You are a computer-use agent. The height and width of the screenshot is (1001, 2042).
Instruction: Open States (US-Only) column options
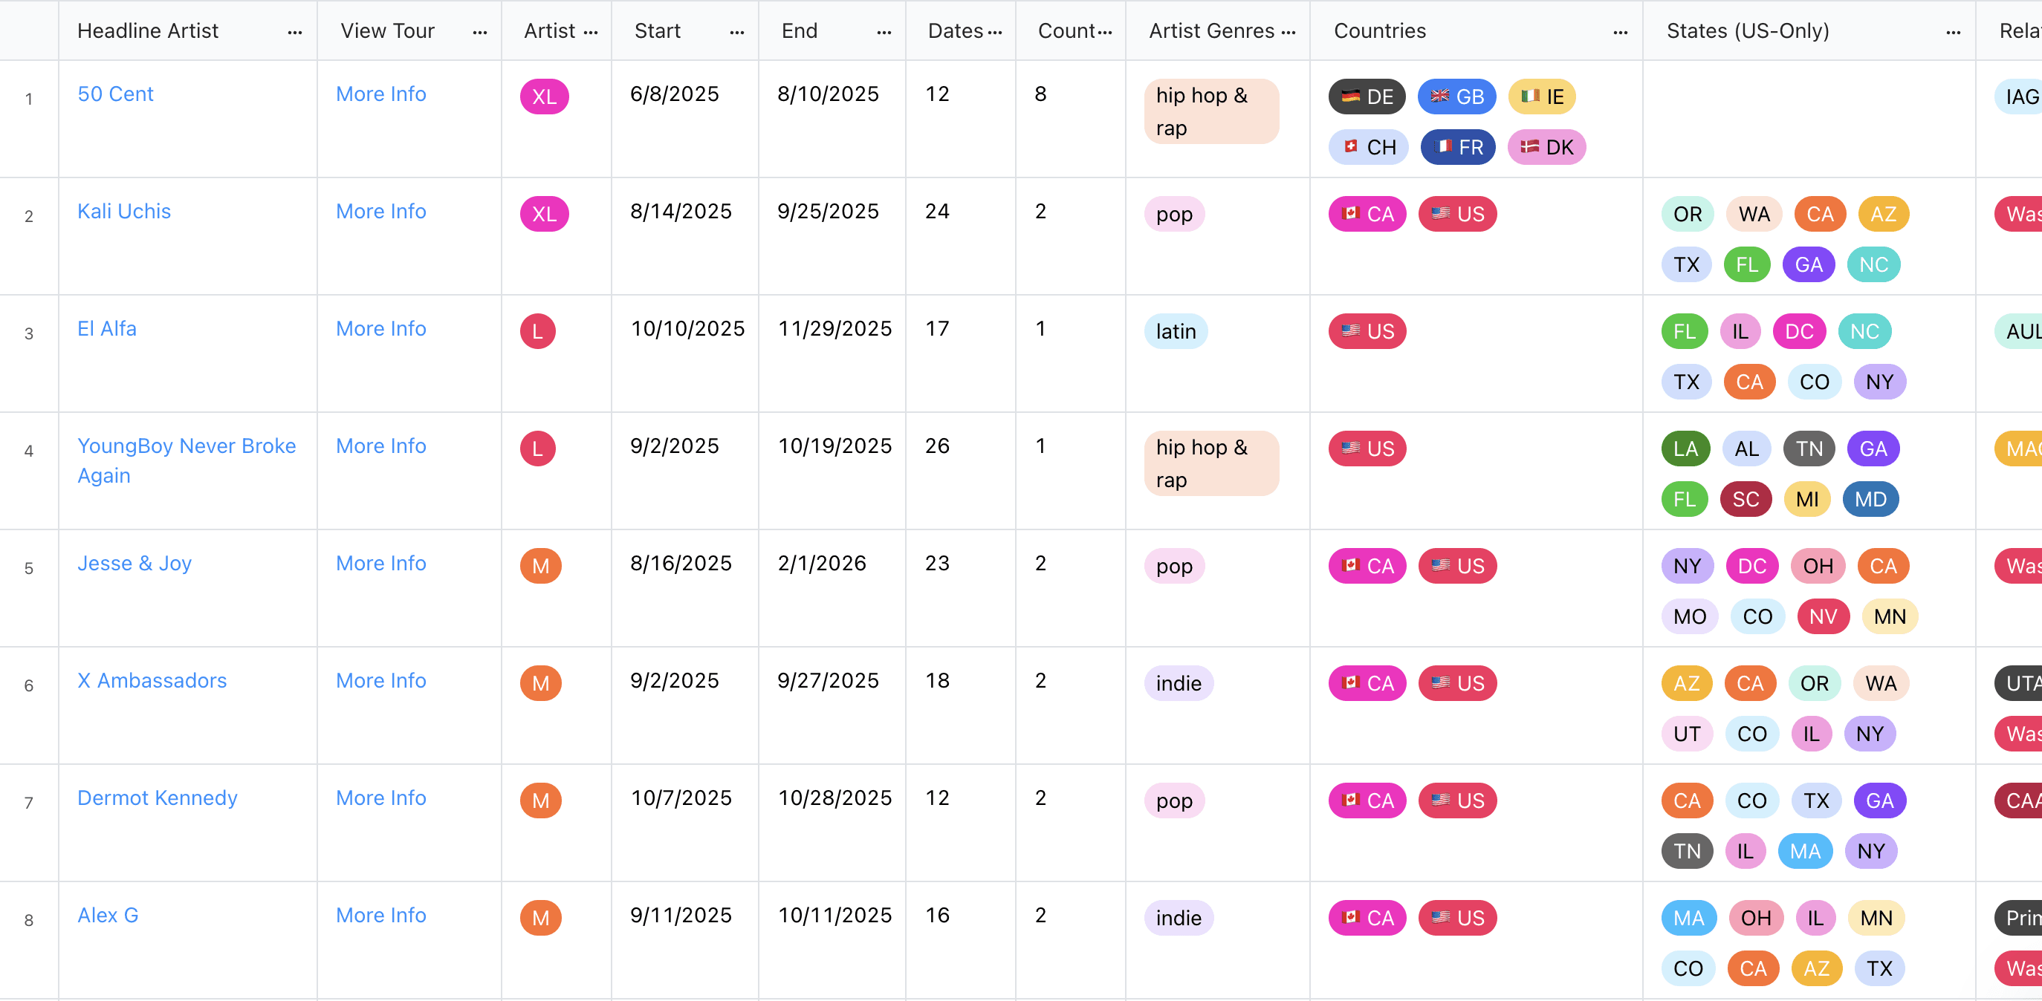click(1954, 32)
